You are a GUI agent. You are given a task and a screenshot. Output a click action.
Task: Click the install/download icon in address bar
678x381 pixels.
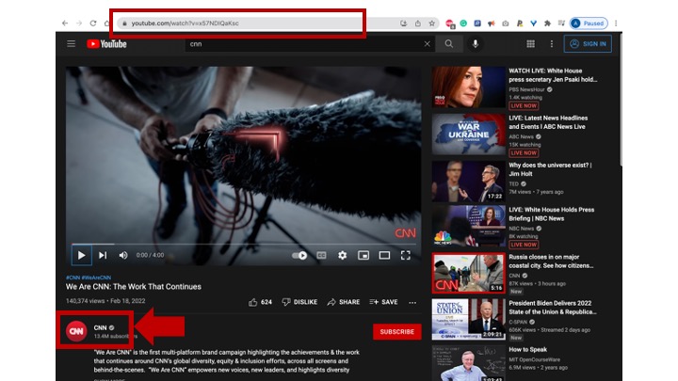(403, 24)
